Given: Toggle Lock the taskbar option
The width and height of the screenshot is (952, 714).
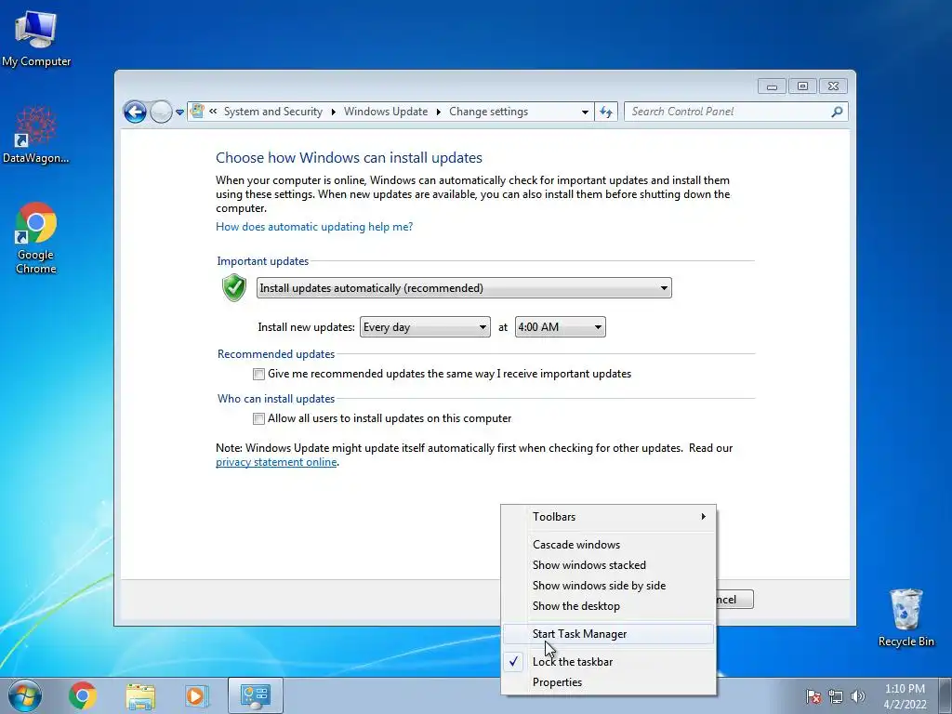Looking at the screenshot, I should click(x=608, y=662).
